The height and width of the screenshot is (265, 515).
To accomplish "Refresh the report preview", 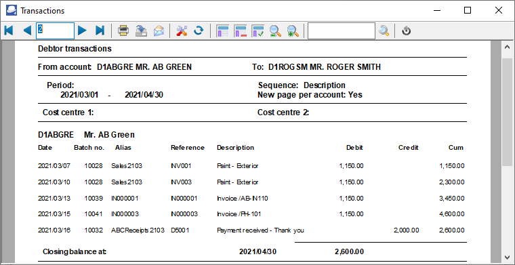I will pyautogui.click(x=199, y=31).
